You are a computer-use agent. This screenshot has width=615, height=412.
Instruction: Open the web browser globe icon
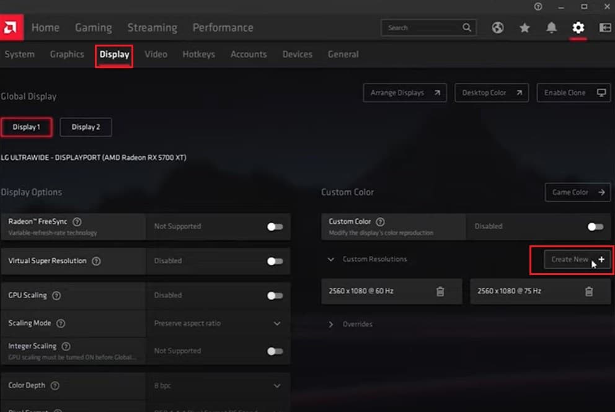tap(498, 27)
